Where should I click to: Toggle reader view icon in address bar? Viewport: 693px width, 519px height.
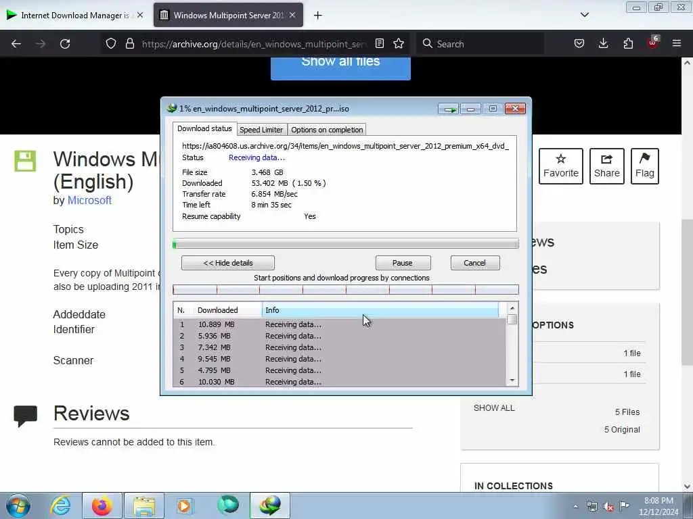point(379,44)
